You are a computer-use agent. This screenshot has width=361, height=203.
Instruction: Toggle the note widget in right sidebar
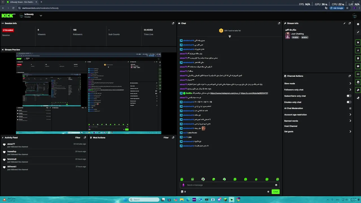[x=358, y=58]
